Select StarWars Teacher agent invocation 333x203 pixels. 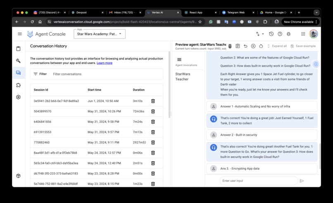(x=183, y=76)
